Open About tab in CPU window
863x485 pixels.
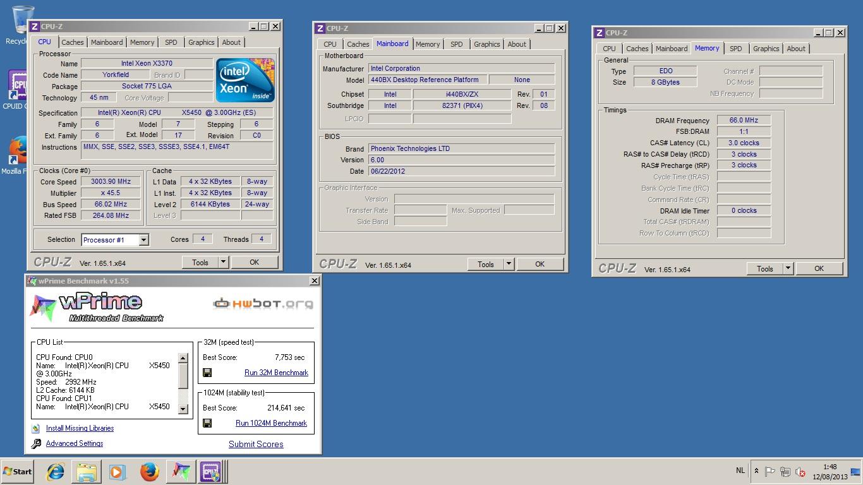231,42
